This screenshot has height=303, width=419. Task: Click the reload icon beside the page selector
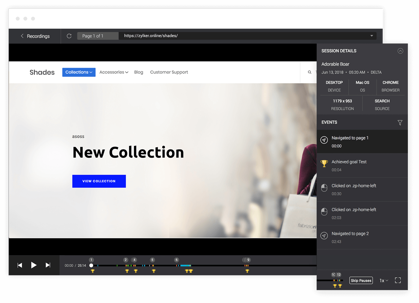click(69, 36)
